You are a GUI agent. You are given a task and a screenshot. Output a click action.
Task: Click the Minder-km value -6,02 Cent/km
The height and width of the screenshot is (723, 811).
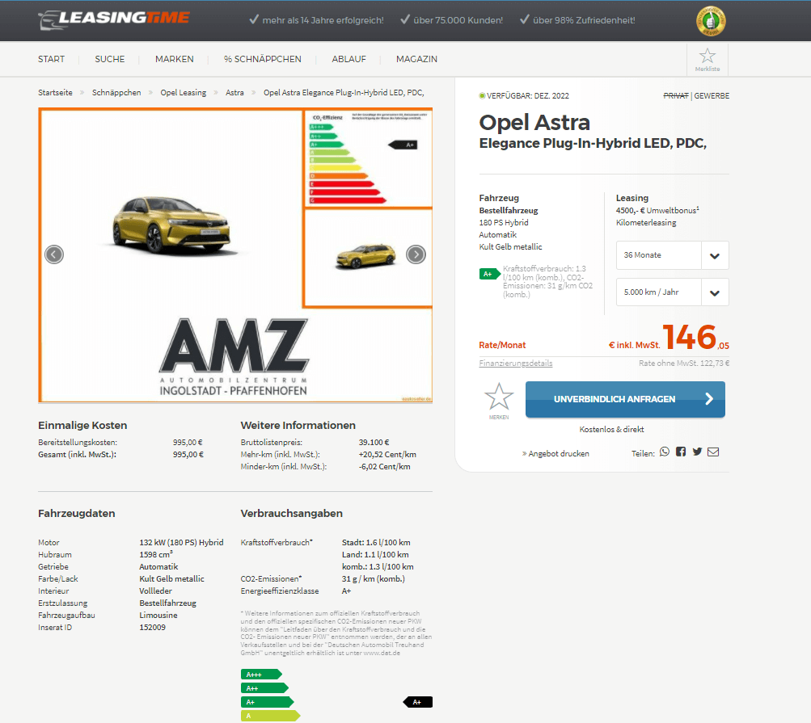tap(384, 467)
